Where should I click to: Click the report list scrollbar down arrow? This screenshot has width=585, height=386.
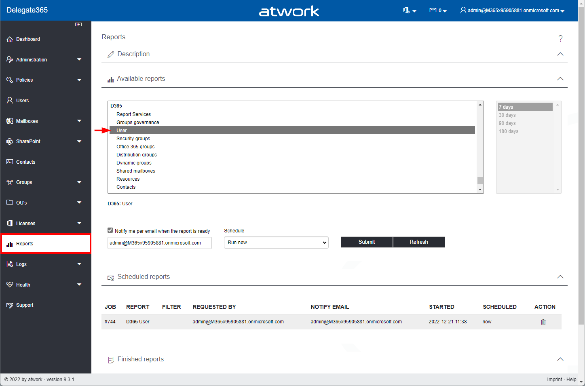480,190
